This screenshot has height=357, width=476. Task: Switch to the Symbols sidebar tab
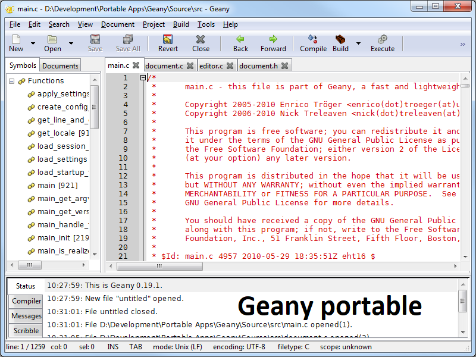tap(23, 65)
